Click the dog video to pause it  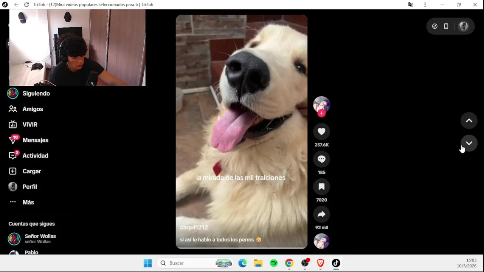[242, 131]
